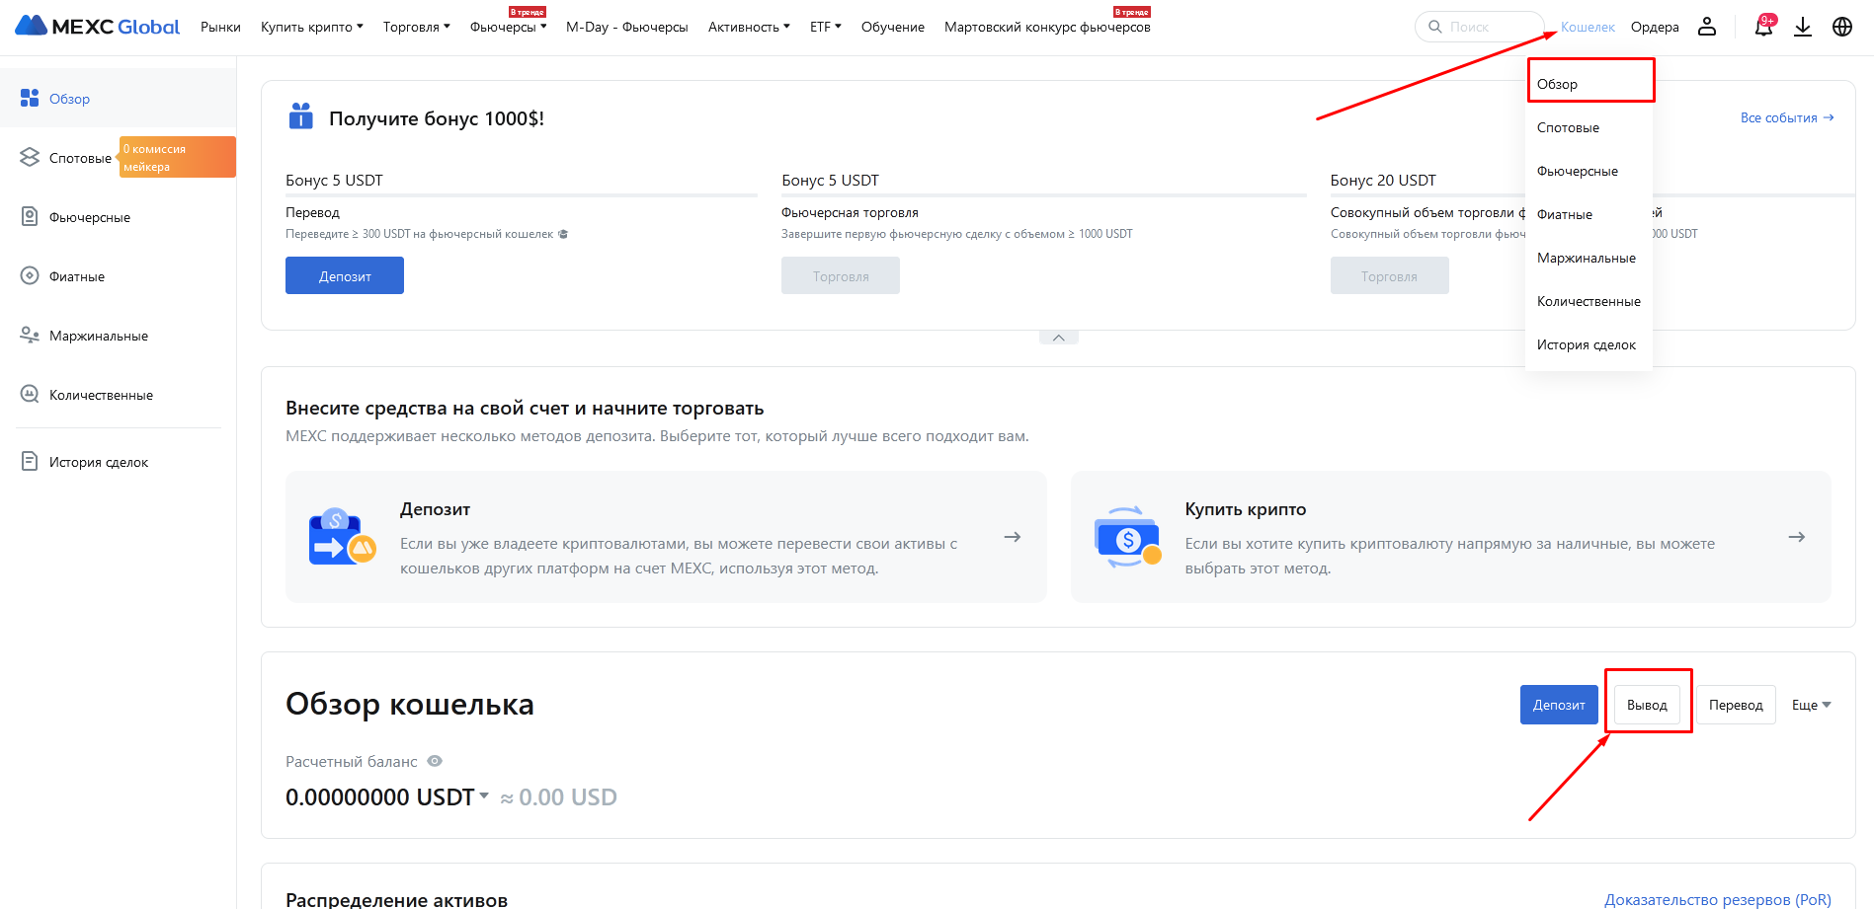This screenshot has height=909, width=1874.
Task: Expand the Еще dropdown
Action: point(1812,705)
